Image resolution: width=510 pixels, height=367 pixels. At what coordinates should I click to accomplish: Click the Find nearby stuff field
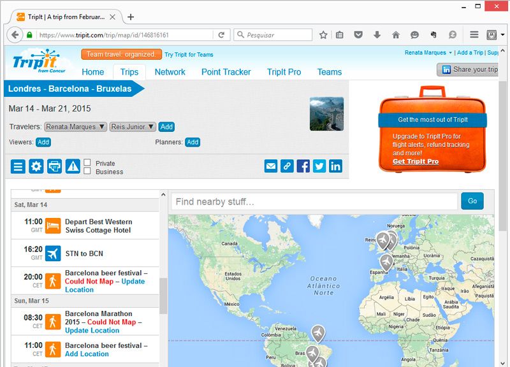(x=314, y=201)
